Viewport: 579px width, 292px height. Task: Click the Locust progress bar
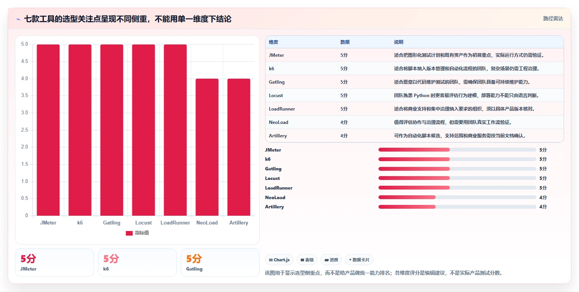457,178
